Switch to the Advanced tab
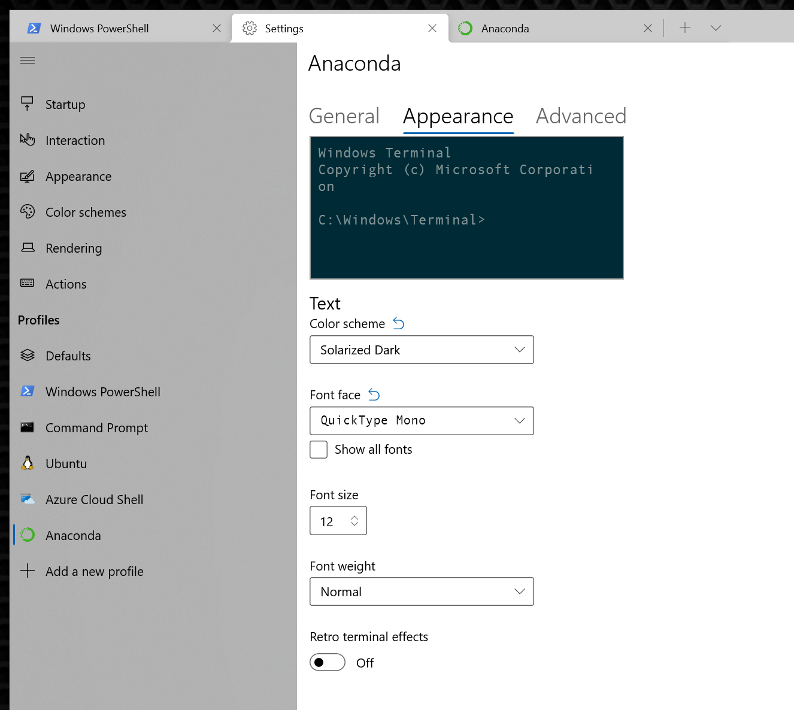The width and height of the screenshot is (794, 710). (x=580, y=116)
